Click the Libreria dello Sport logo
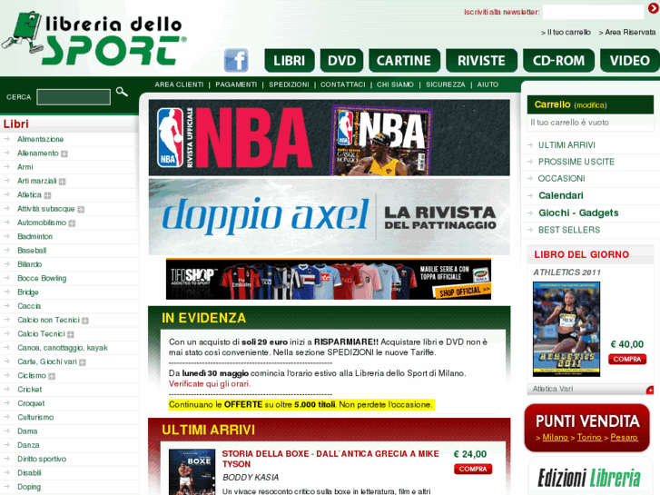Viewport: 660px width, 495px height. 94,38
